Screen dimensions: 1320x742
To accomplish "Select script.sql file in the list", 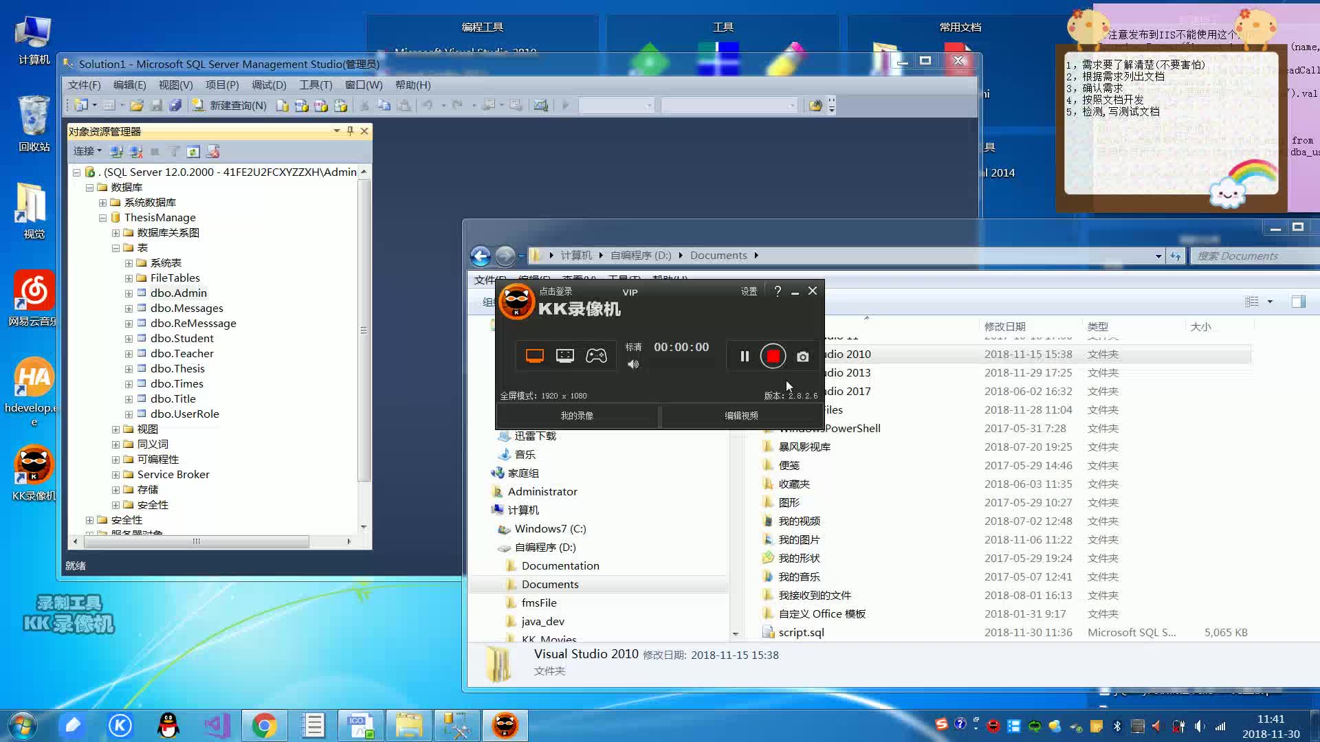I will click(801, 632).
